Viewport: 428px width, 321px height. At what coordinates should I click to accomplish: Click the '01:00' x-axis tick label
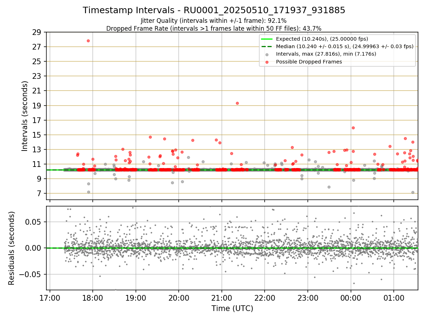pos(394,297)
